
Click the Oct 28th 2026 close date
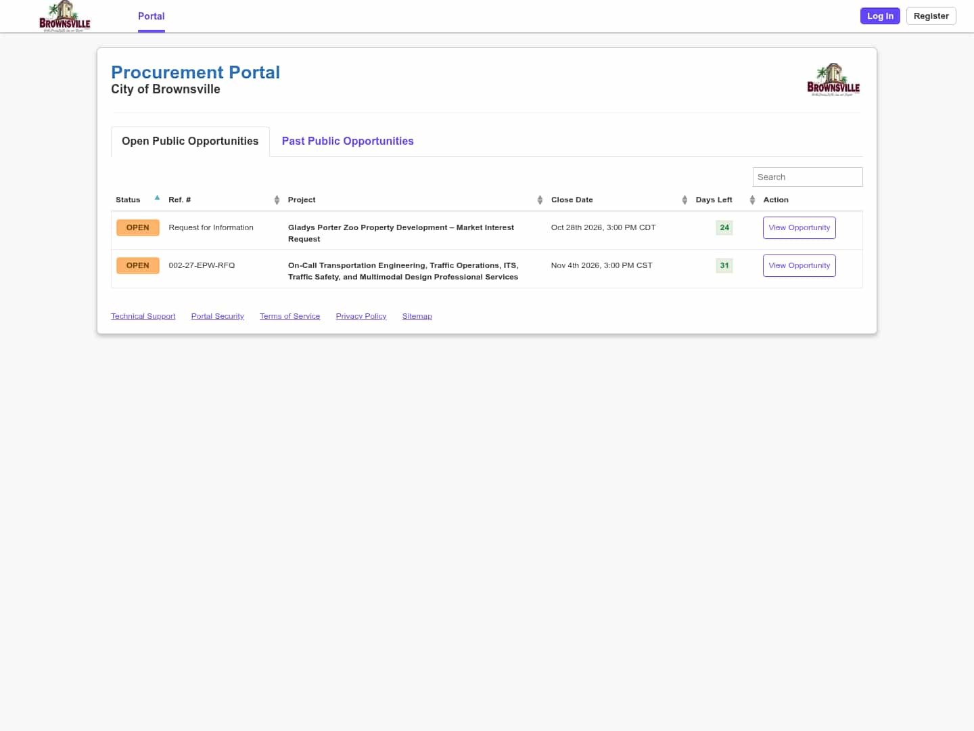point(603,227)
